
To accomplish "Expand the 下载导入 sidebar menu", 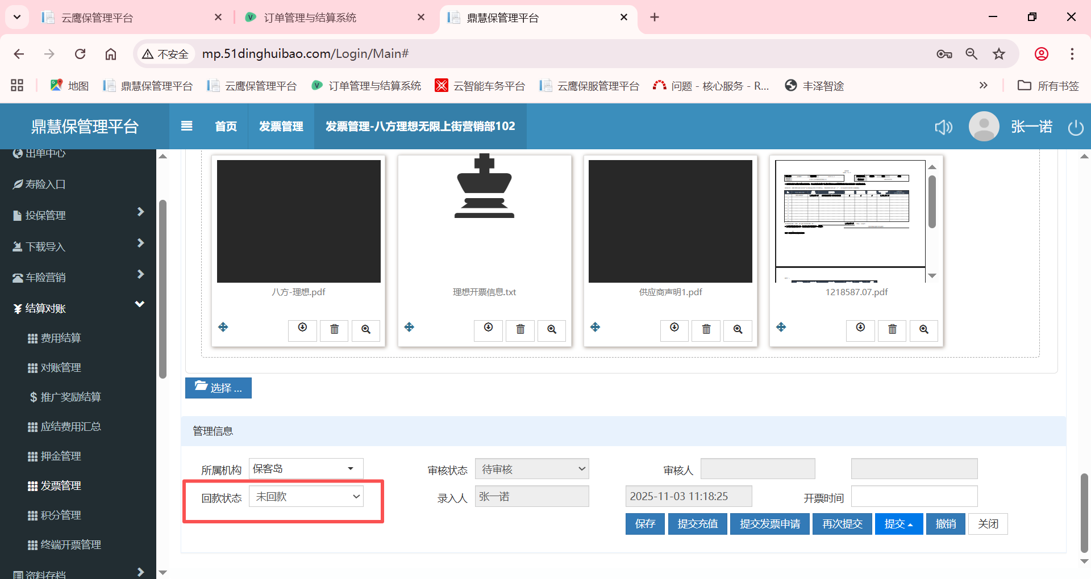I will coord(78,246).
